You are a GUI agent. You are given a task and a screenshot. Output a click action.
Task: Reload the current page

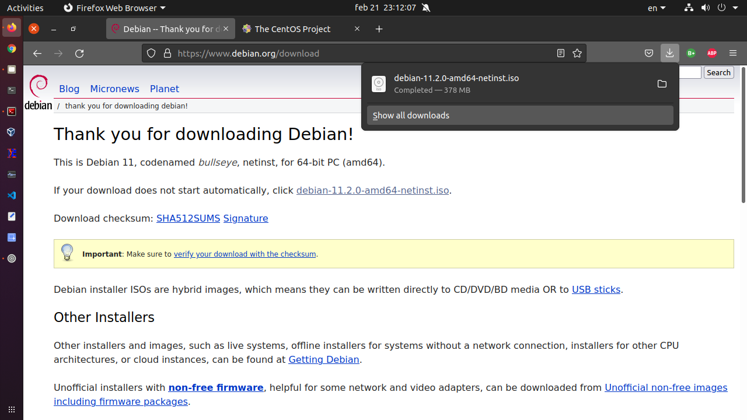click(79, 53)
